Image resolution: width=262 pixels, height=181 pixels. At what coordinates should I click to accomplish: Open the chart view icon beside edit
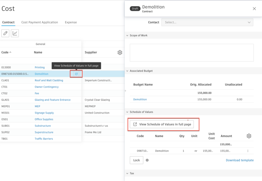click(15, 33)
